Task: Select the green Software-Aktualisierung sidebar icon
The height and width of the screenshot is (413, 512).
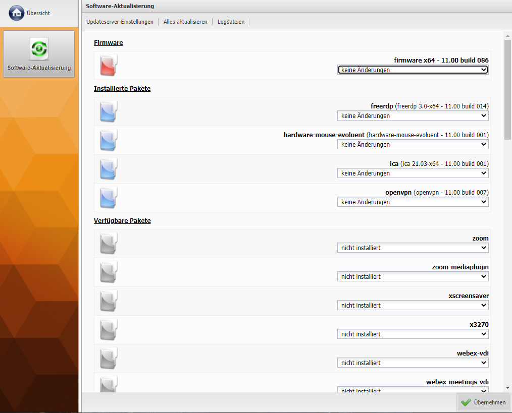Action: pos(39,49)
